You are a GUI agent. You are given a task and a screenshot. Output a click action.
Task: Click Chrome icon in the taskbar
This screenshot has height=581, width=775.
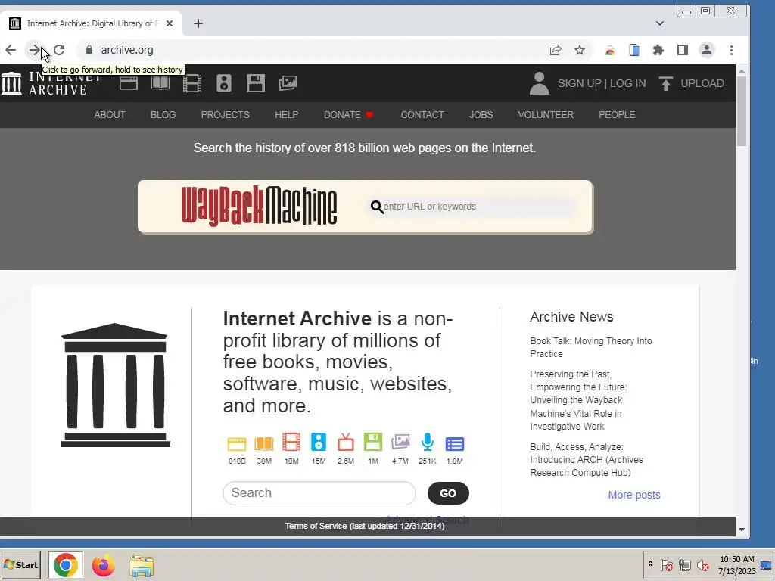click(66, 564)
